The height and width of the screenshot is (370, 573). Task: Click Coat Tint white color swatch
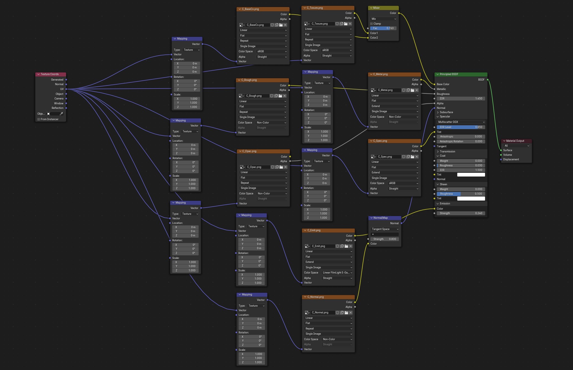[x=471, y=175]
